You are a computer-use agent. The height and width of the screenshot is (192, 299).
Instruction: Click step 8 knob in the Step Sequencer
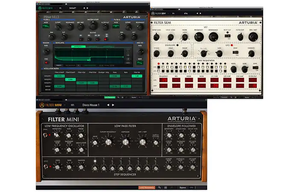156,169
